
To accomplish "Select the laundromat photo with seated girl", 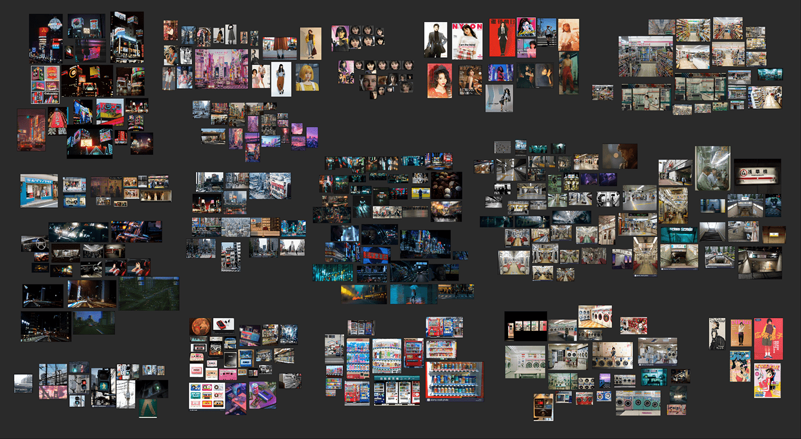I will (612, 355).
